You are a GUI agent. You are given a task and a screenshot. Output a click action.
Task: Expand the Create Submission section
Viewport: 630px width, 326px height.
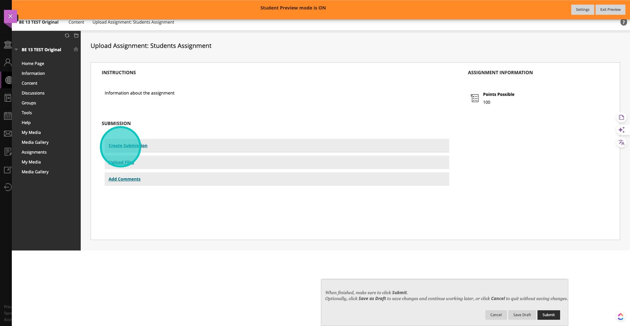pyautogui.click(x=128, y=145)
